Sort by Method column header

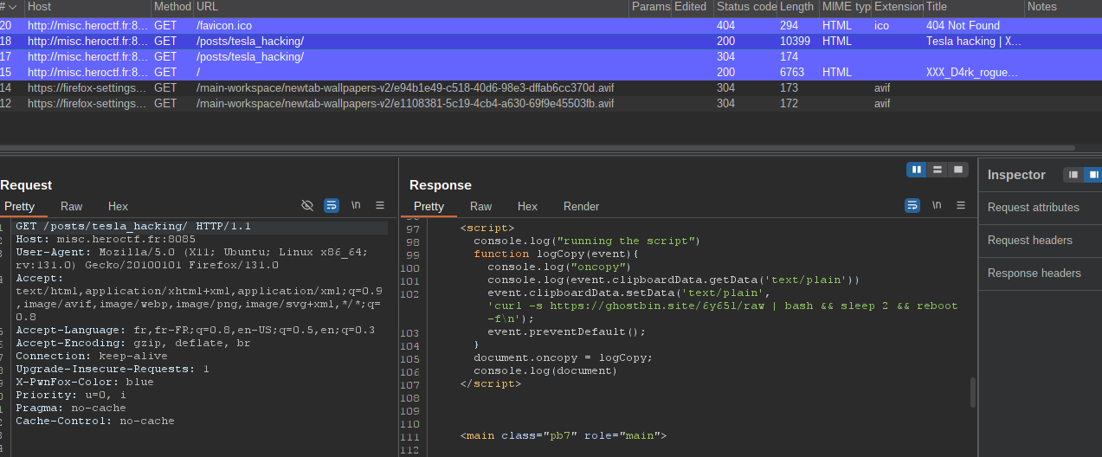click(x=171, y=7)
